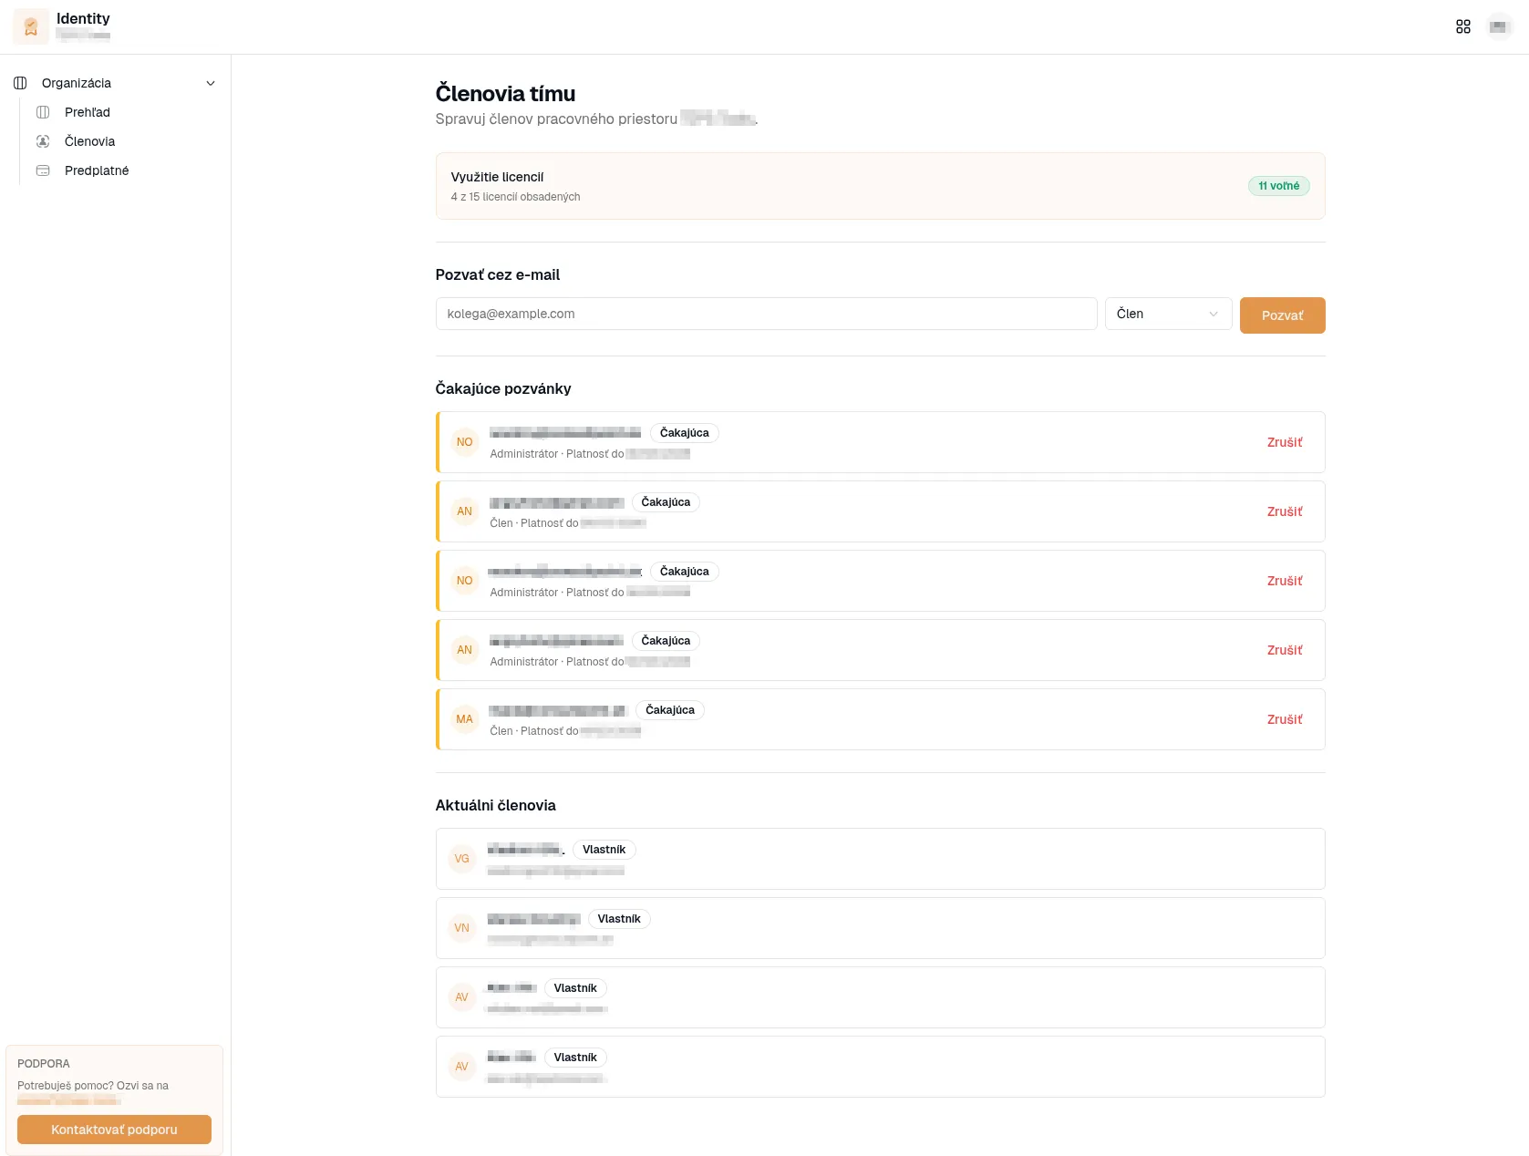Click the Predplatné card icon

[x=43, y=170]
